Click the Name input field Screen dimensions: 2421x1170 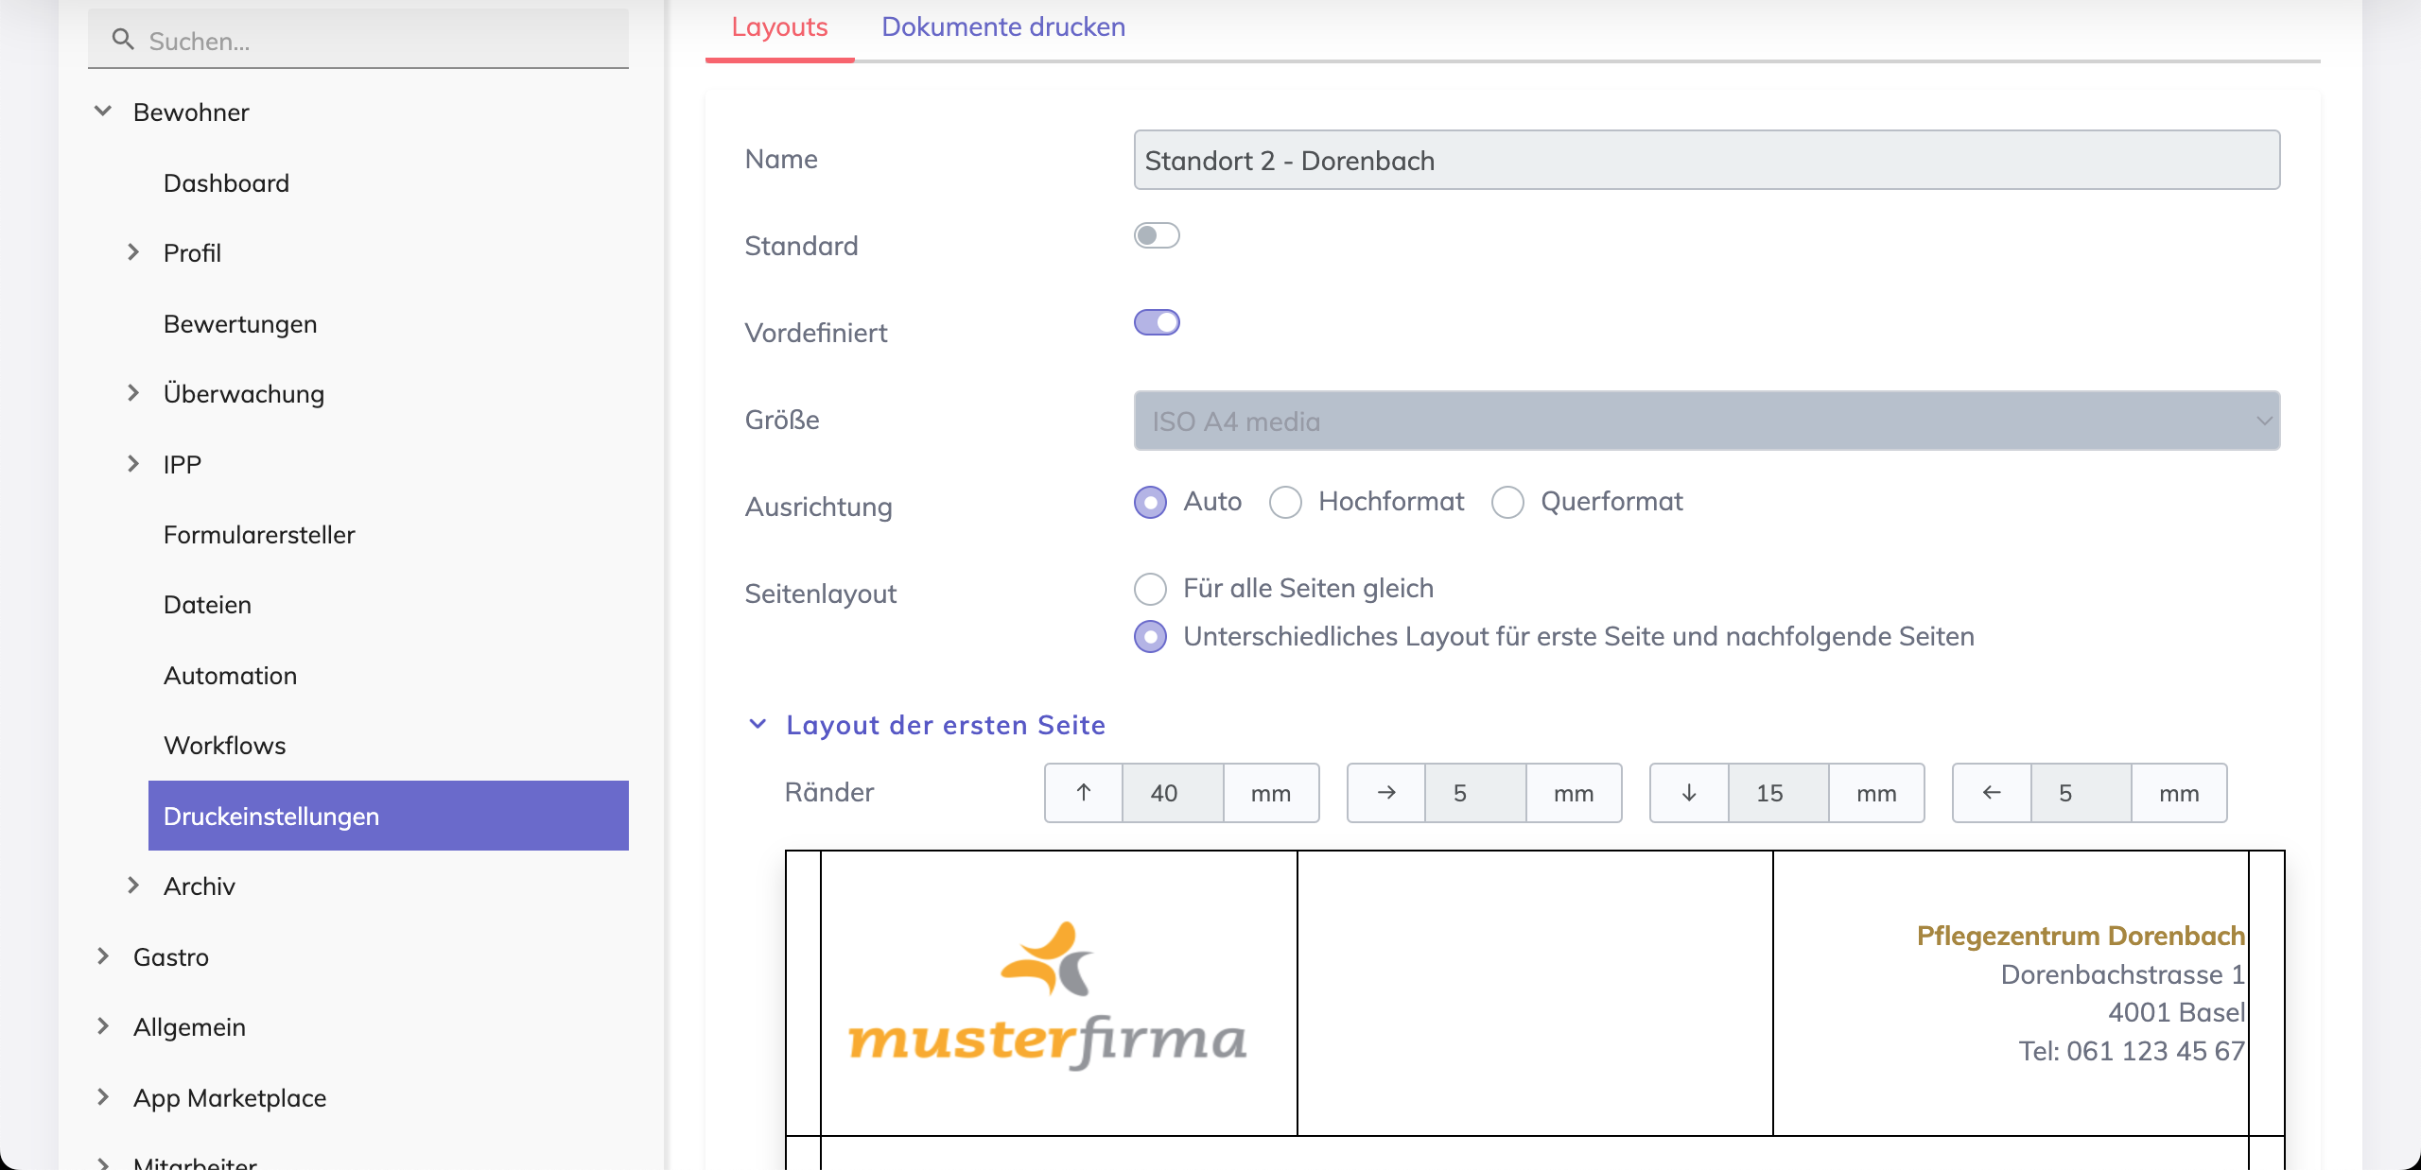click(1706, 161)
